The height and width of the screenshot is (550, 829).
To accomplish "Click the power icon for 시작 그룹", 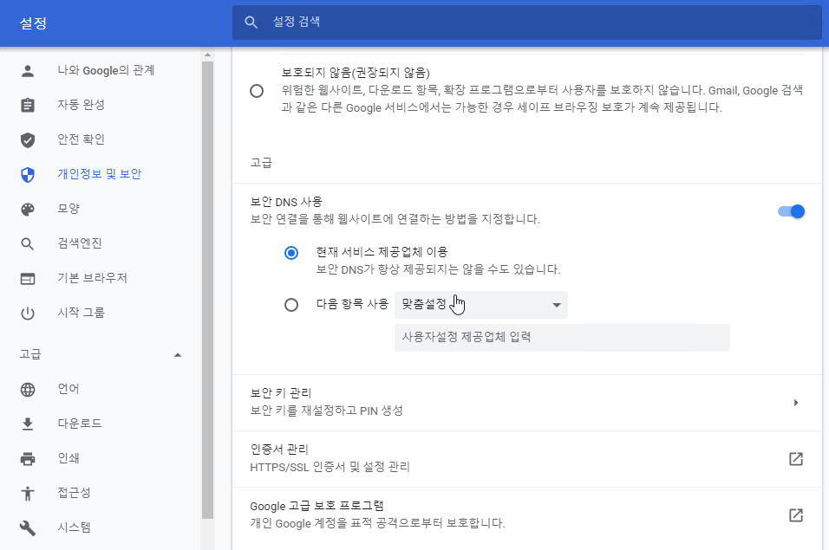I will tap(28, 313).
